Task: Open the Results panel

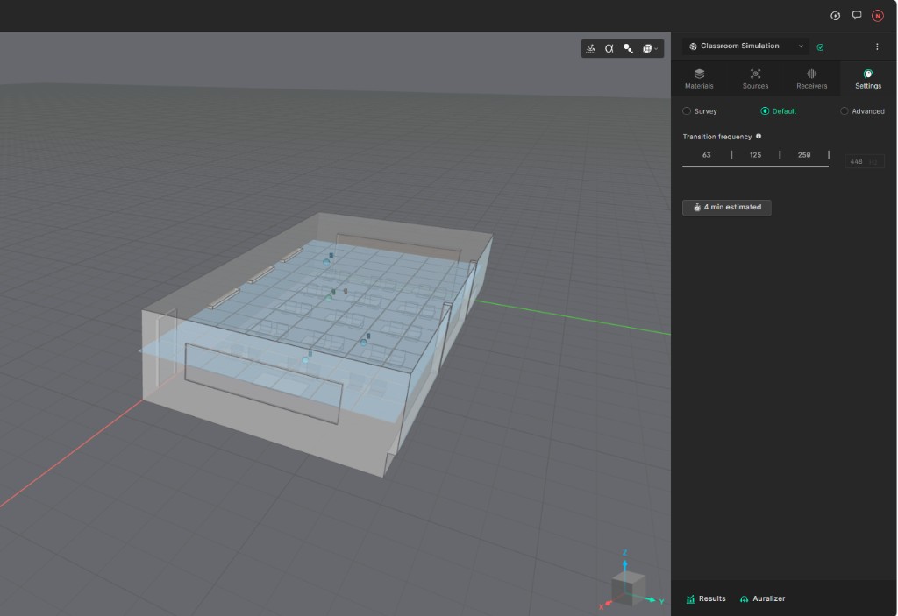Action: [x=706, y=598]
